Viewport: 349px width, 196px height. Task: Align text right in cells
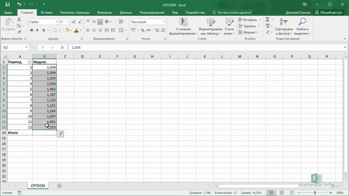click(x=100, y=30)
